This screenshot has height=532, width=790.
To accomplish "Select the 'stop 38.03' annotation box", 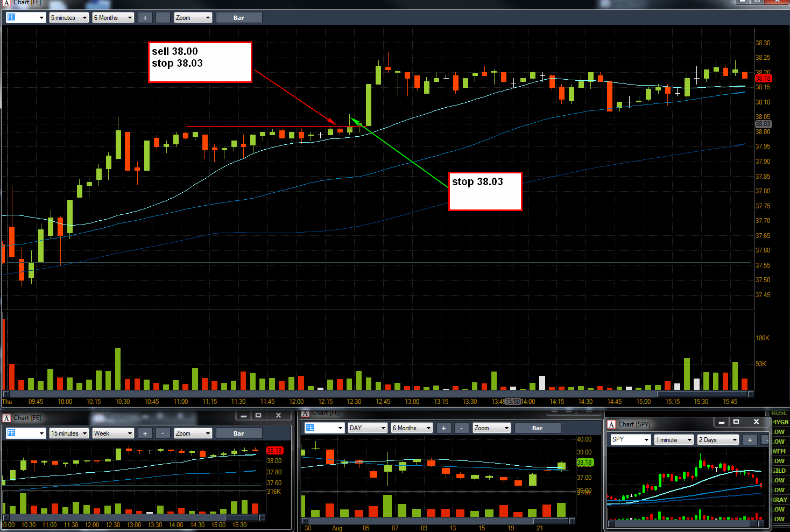I will click(485, 191).
